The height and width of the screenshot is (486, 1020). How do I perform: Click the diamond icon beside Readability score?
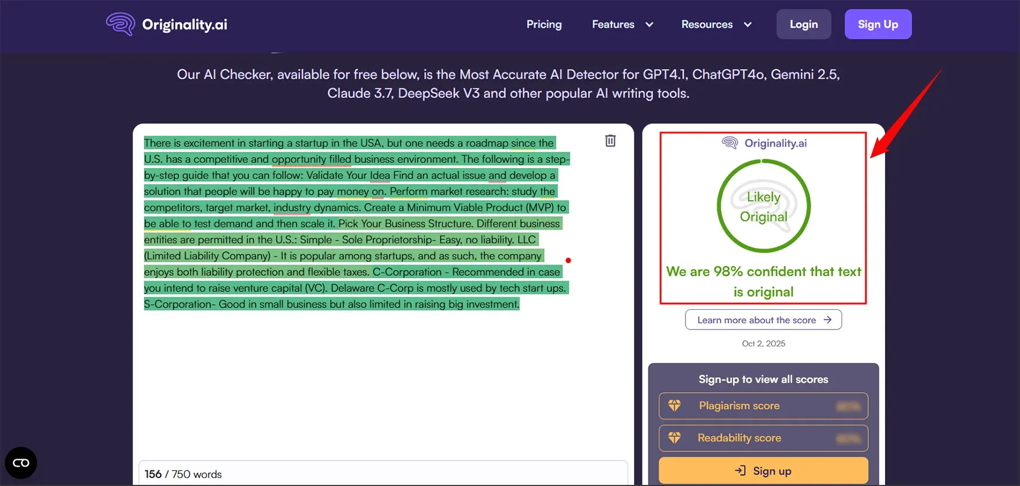coord(675,438)
